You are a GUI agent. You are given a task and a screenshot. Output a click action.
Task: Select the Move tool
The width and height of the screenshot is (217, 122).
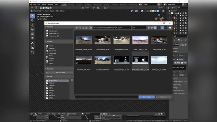coord(33,25)
